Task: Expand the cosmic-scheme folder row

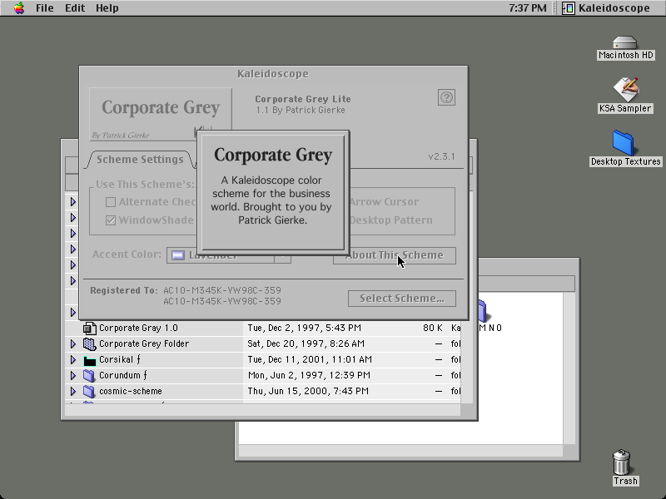Action: pos(73,391)
